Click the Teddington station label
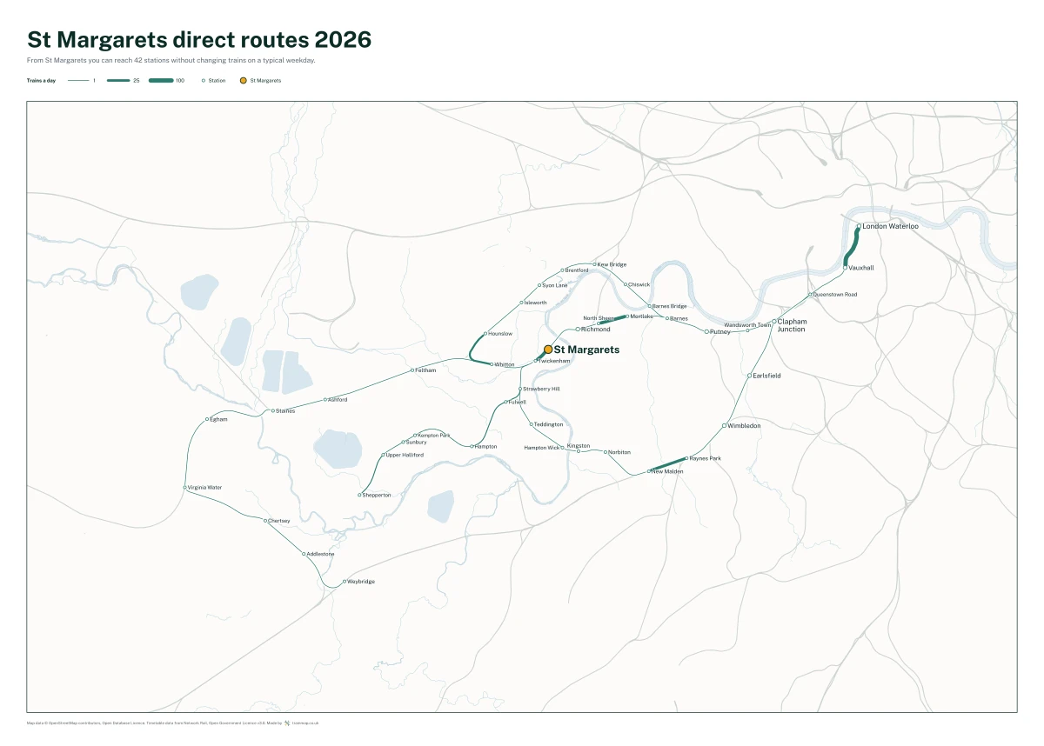 click(x=548, y=424)
